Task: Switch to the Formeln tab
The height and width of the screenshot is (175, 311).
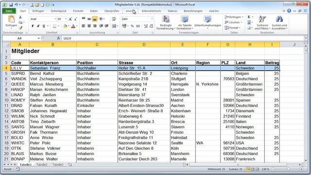Action: [78, 11]
